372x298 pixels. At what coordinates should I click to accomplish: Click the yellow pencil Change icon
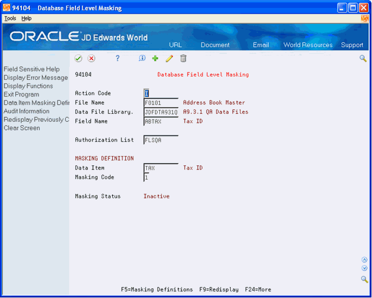click(x=169, y=58)
